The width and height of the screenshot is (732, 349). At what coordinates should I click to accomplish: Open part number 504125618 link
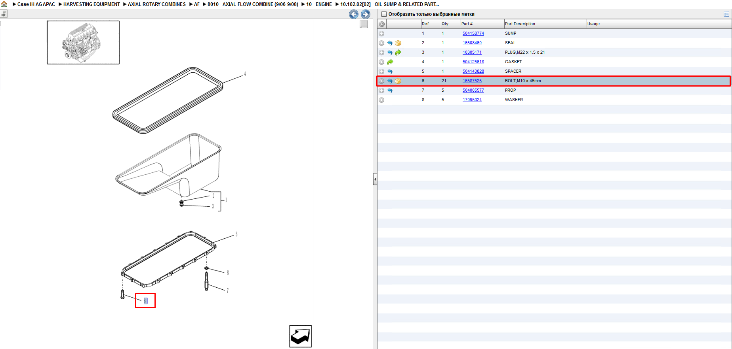[x=473, y=62]
